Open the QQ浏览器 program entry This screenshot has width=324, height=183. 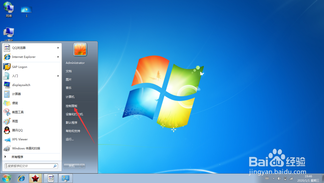(x=32, y=48)
